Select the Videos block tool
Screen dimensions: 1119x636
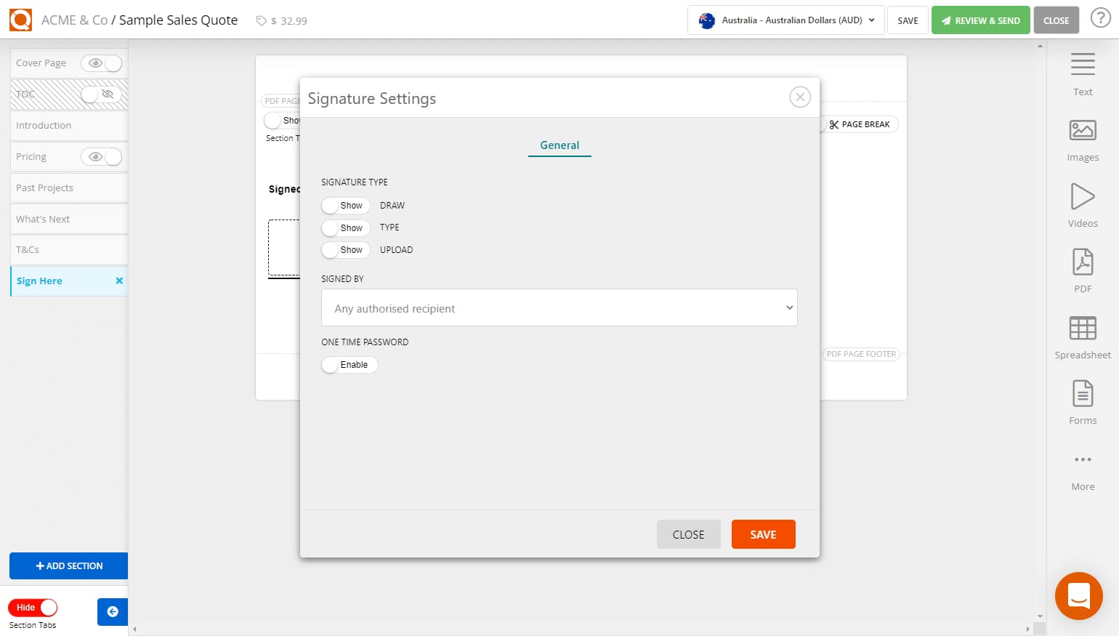1082,204
